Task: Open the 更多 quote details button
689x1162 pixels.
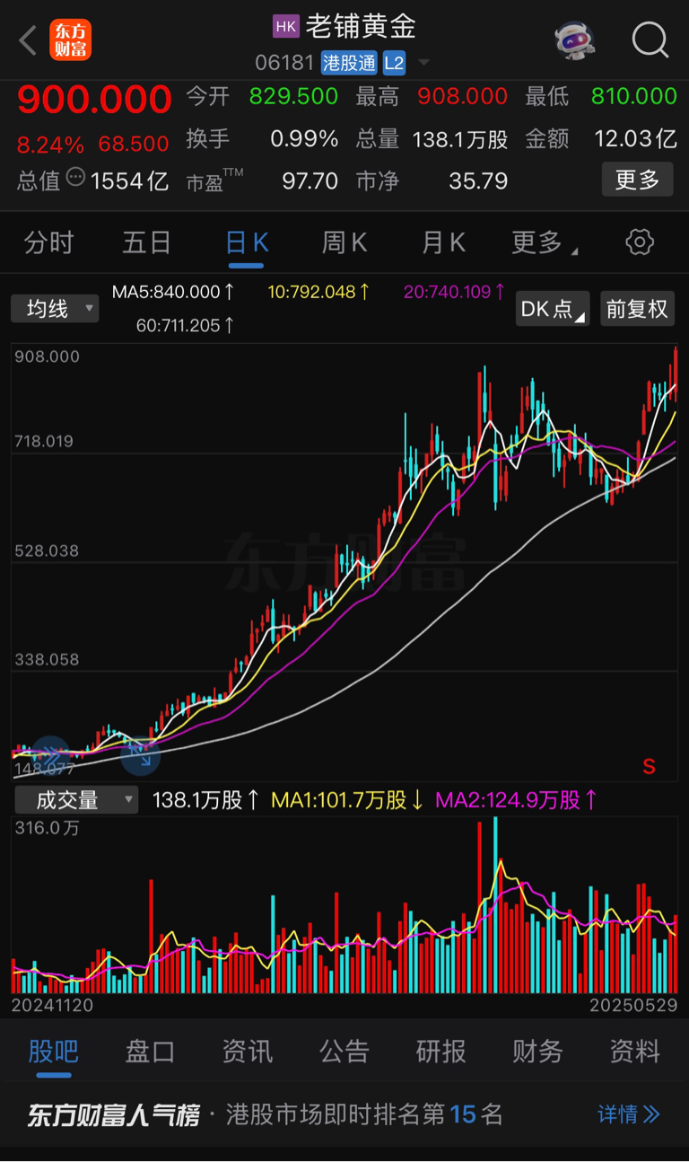Action: [x=637, y=180]
